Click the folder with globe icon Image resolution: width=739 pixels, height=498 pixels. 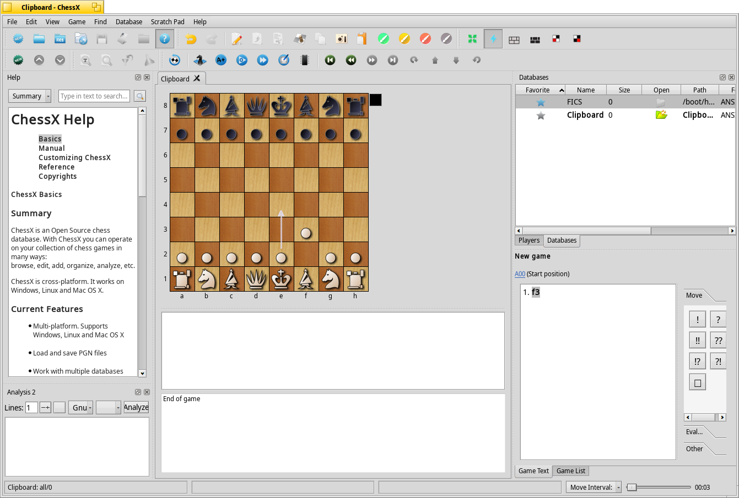pyautogui.click(x=81, y=39)
